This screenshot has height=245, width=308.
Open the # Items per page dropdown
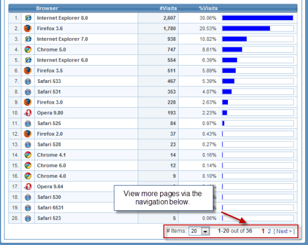point(199,231)
